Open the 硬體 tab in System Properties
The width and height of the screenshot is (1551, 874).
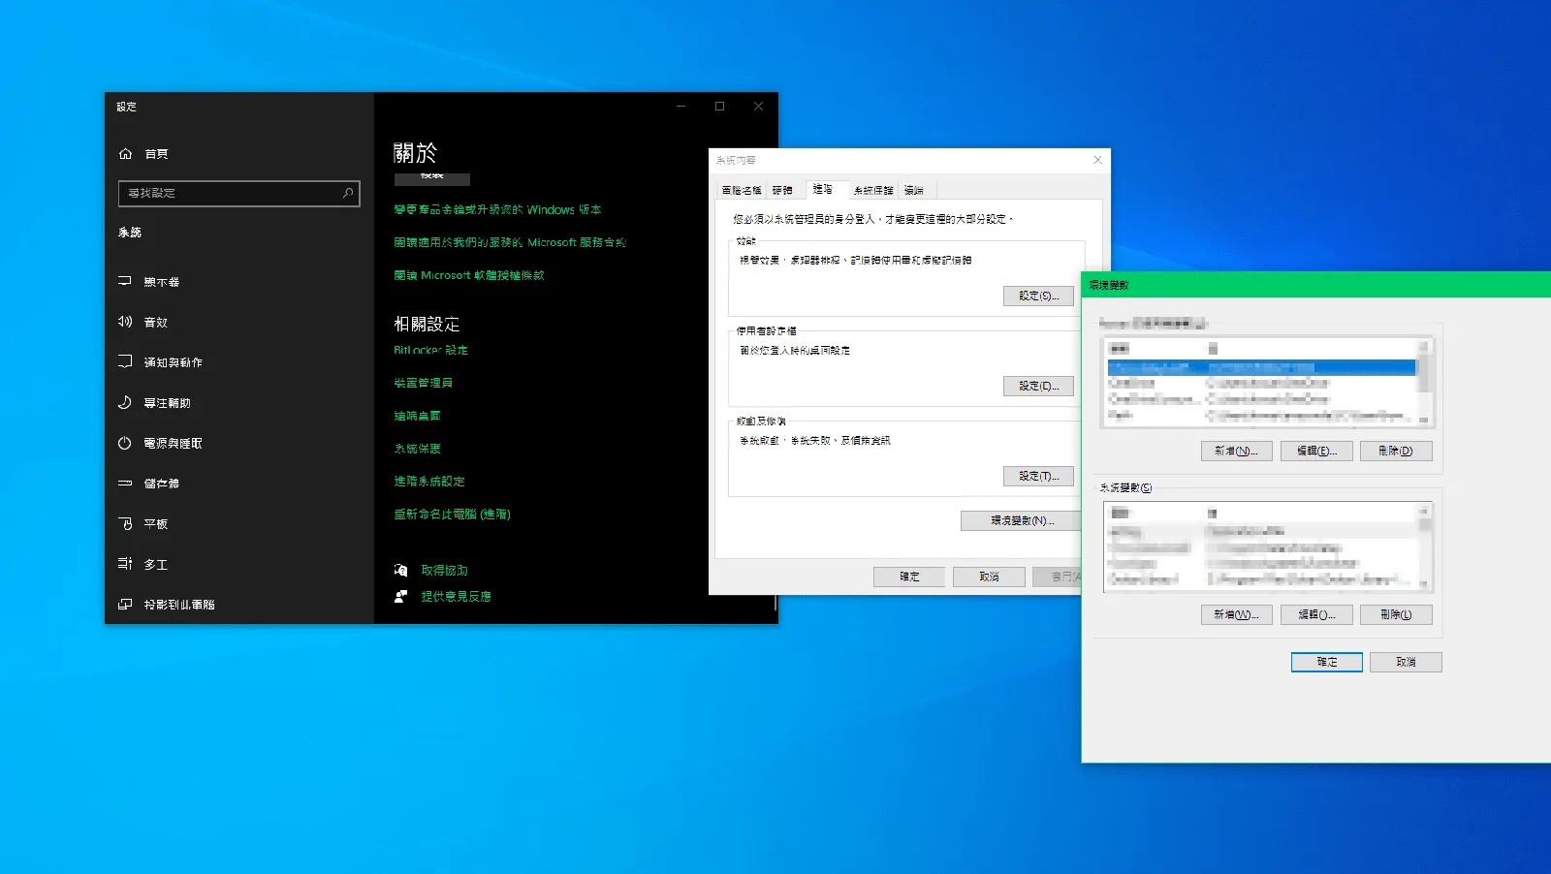click(x=782, y=190)
